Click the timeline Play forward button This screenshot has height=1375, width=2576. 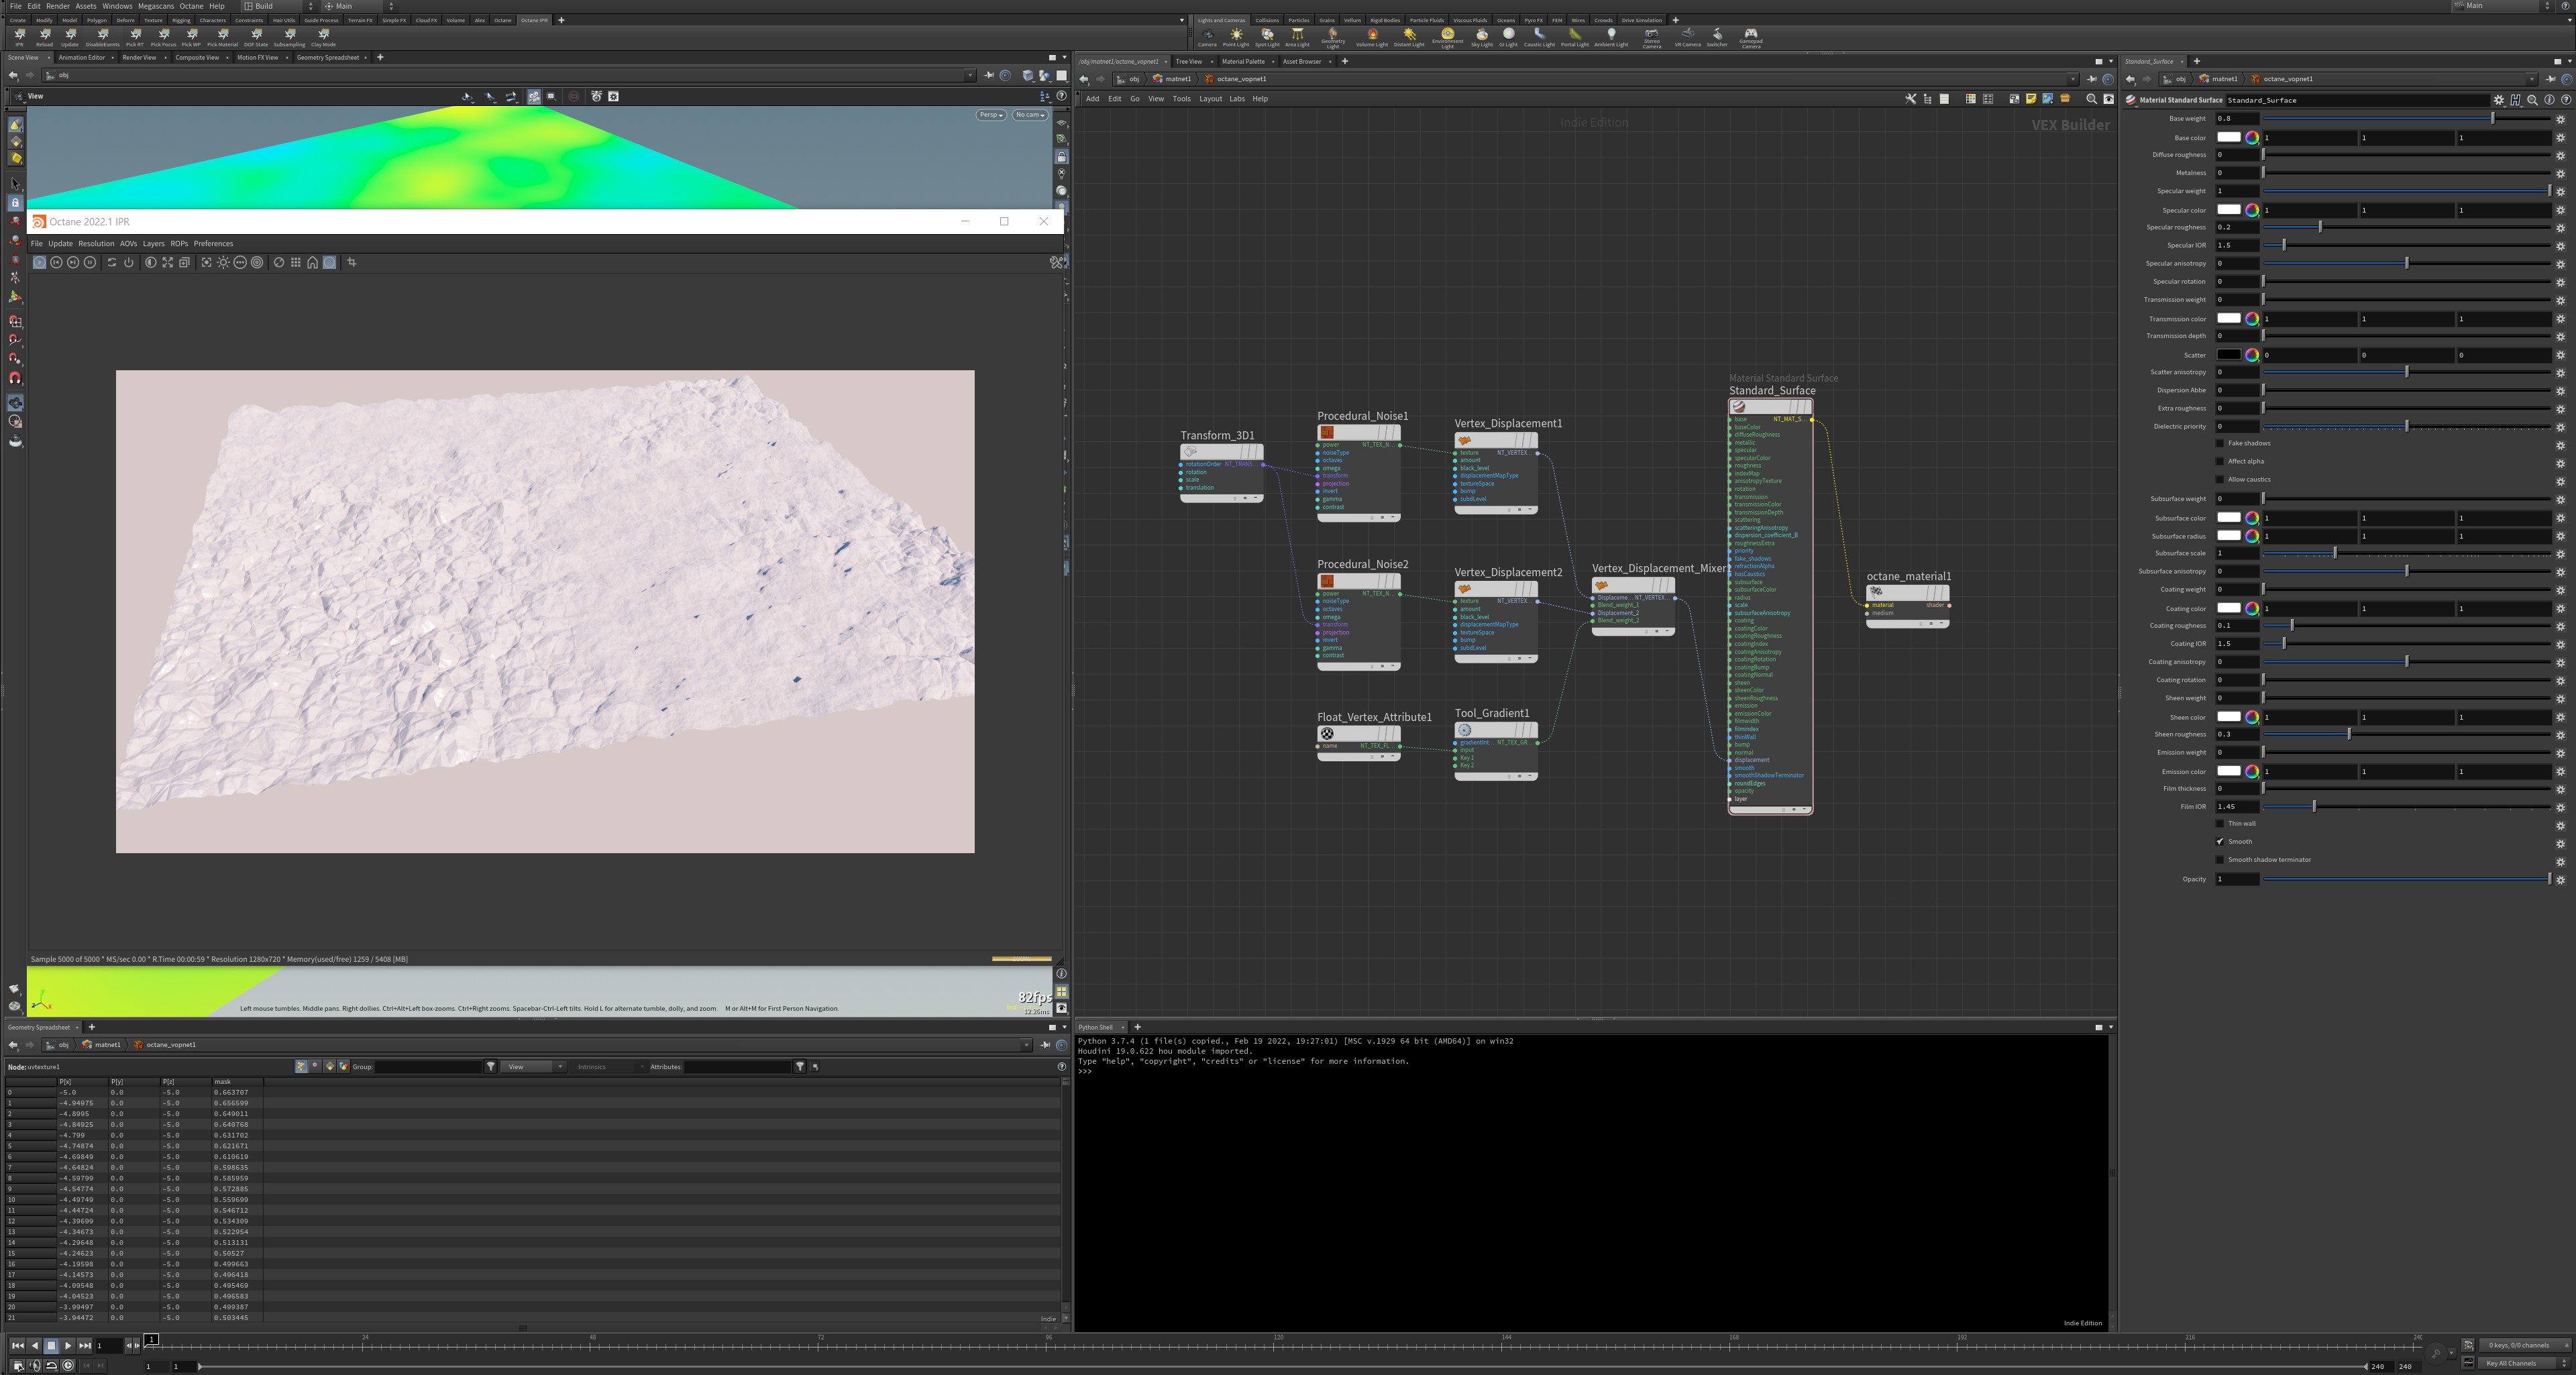click(x=68, y=1345)
